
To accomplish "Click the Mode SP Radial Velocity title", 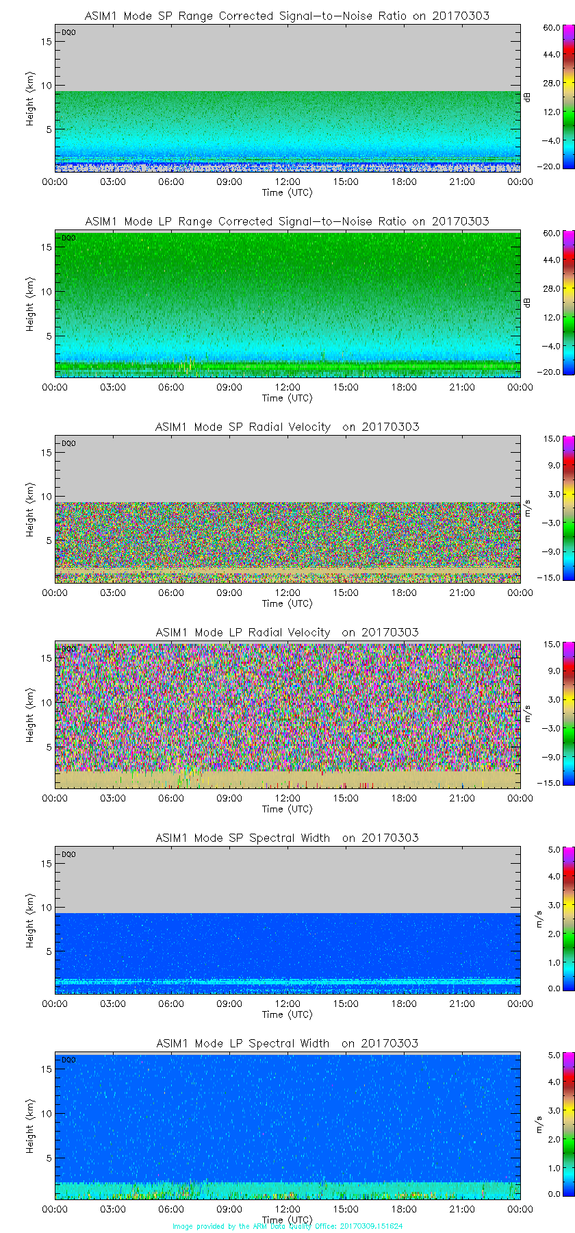I will (x=287, y=427).
